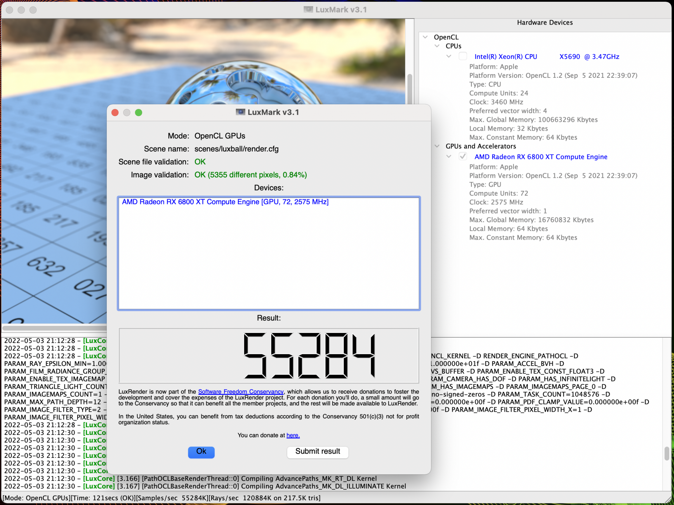This screenshot has height=505, width=674.
Task: Click 'Compute Units: 24' in CPU details
Action: [498, 93]
